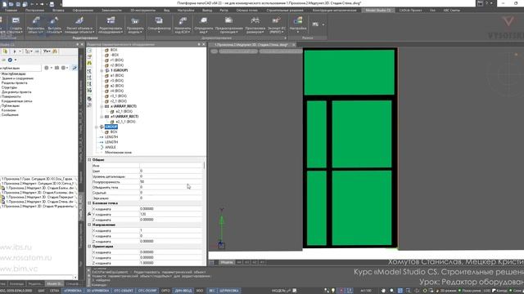Select r3_1 (BOX) in editor tree
This screenshot has width=524, height=294.
coord(118,96)
